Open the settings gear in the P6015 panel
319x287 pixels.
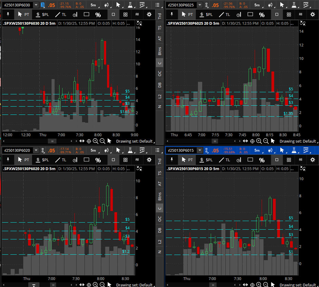313,160
